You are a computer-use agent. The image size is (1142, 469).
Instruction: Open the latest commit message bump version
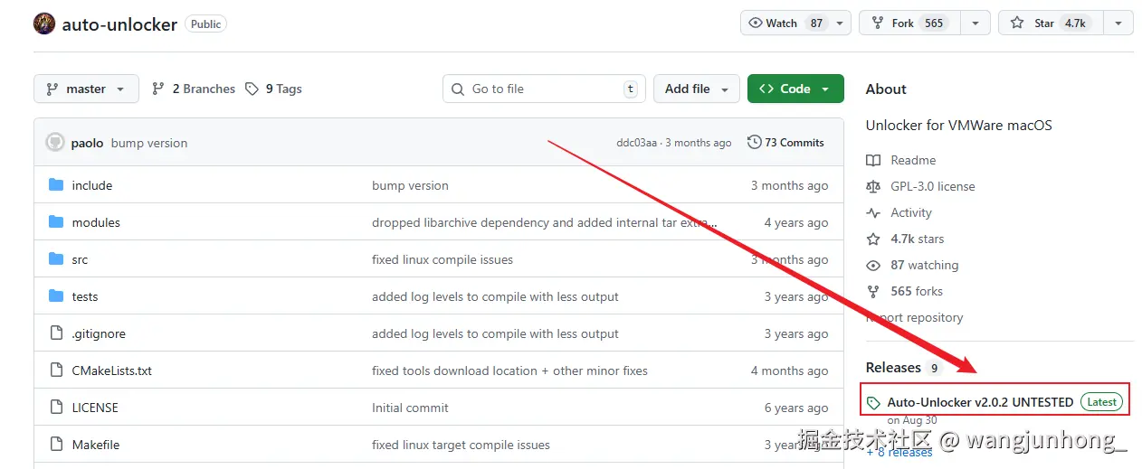tap(149, 143)
